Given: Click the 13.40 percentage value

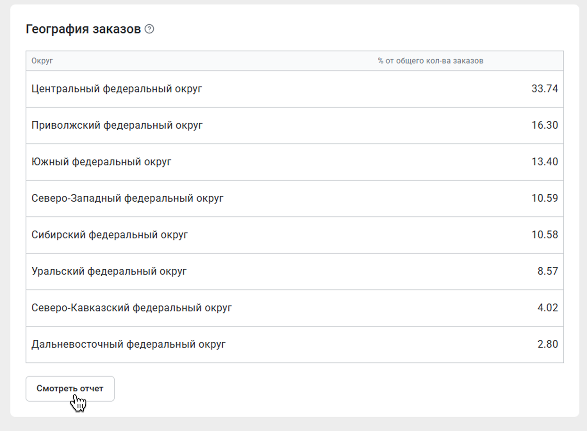Looking at the screenshot, I should tap(544, 162).
